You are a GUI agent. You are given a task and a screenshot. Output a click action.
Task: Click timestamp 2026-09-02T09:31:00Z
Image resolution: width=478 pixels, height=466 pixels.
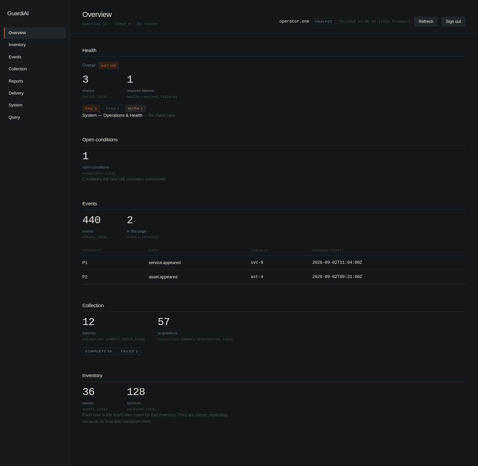[x=337, y=277]
